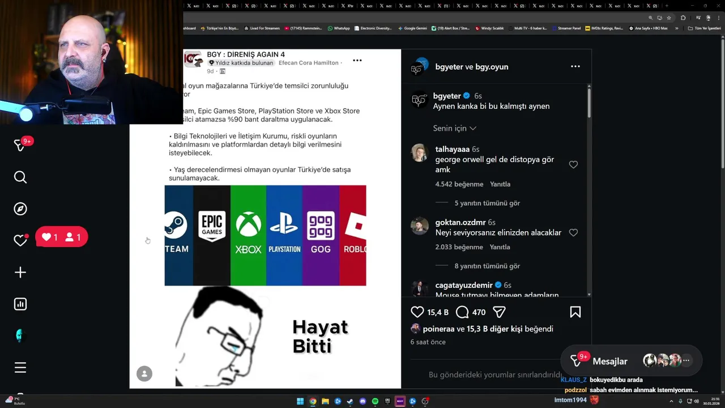Image resolution: width=725 pixels, height=408 pixels.
Task: Reply to goktan.ozdmr's comment via Yanıtla
Action: [x=500, y=247]
